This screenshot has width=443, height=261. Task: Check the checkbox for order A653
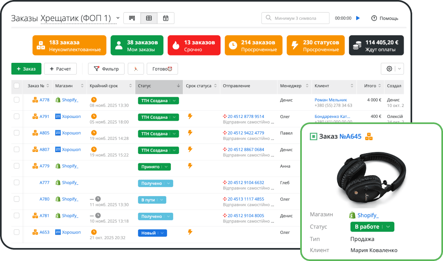pyautogui.click(x=17, y=232)
